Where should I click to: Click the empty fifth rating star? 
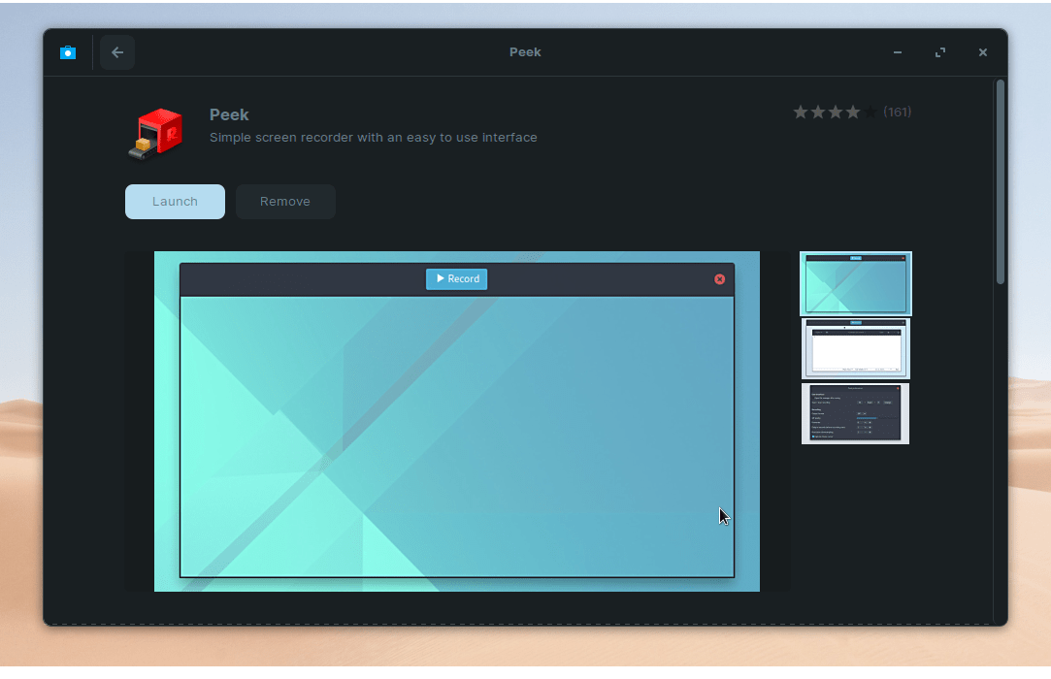(870, 113)
